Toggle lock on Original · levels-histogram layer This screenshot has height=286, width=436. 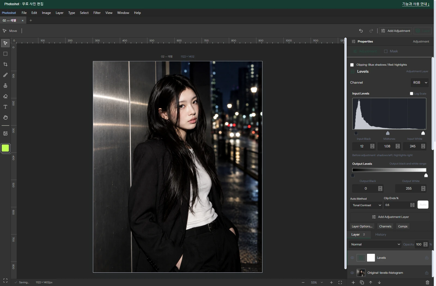coord(427,273)
